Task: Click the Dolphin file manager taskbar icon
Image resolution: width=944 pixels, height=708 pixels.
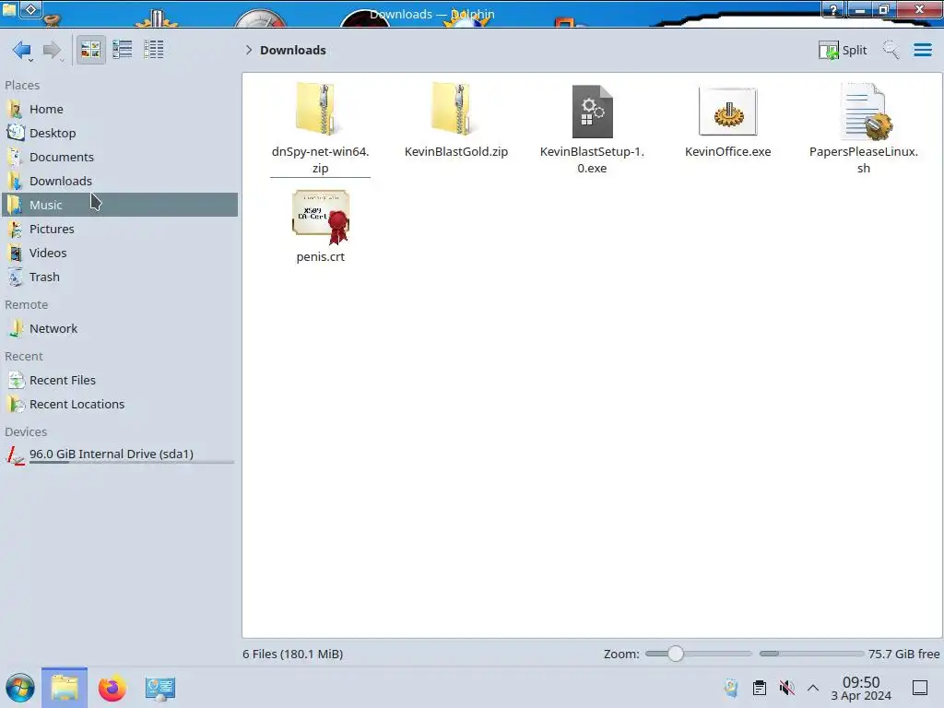Action: [x=65, y=688]
